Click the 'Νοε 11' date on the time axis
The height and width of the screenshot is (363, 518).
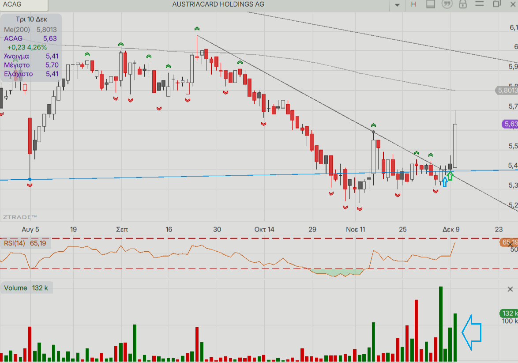tap(356, 230)
